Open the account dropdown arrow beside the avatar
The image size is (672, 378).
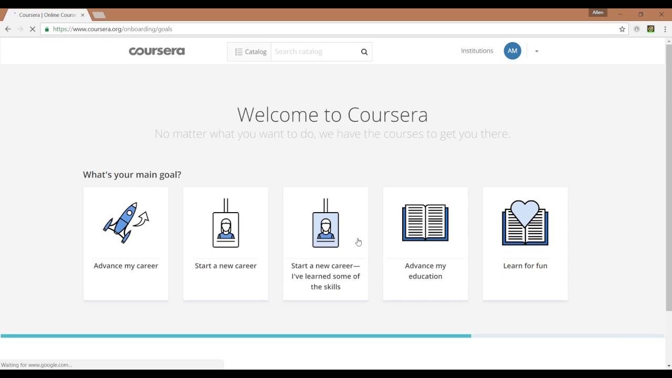(536, 51)
